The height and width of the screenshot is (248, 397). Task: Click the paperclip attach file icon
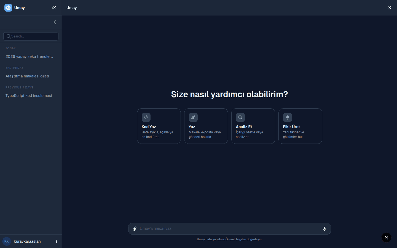pos(135,229)
